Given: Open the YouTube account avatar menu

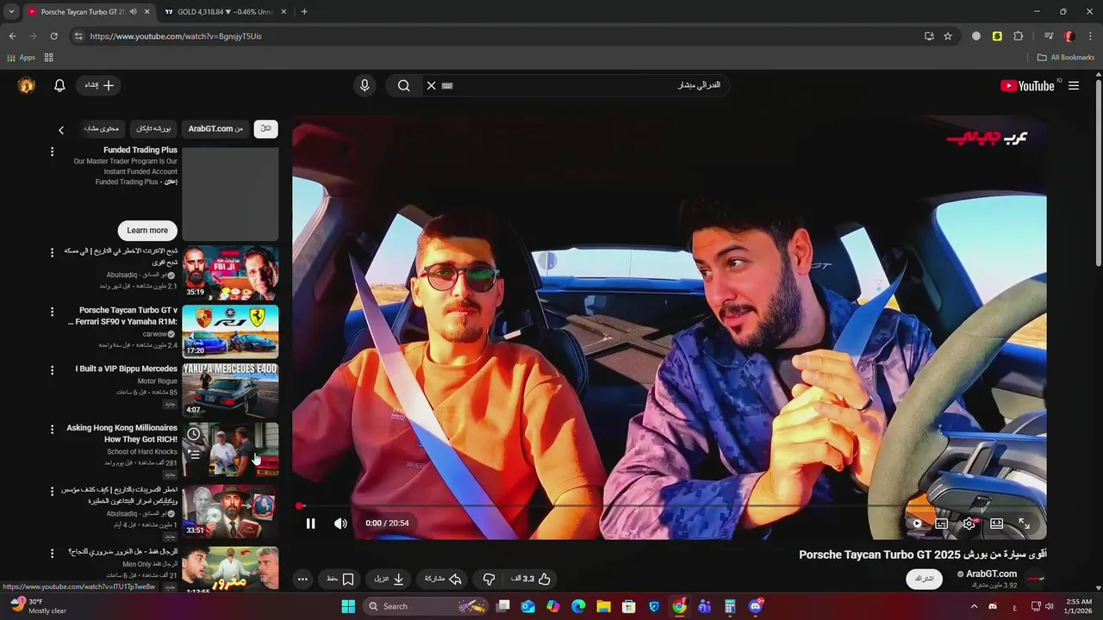Looking at the screenshot, I should [x=27, y=85].
